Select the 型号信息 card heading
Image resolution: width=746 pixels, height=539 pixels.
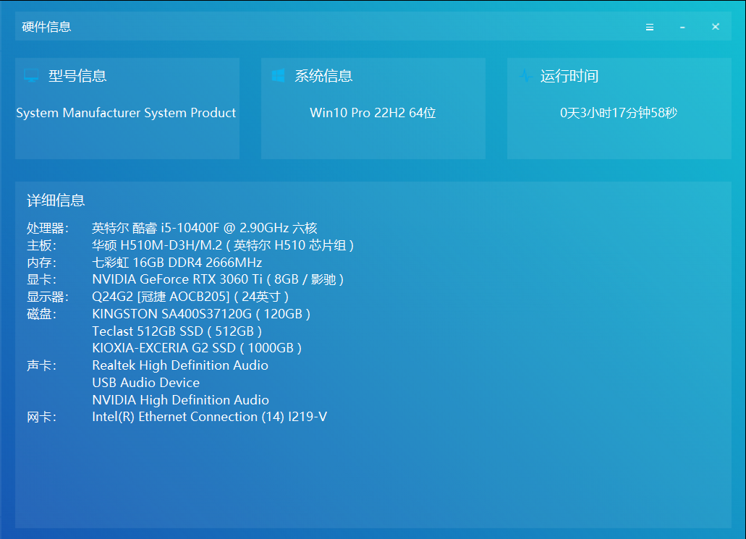[77, 76]
